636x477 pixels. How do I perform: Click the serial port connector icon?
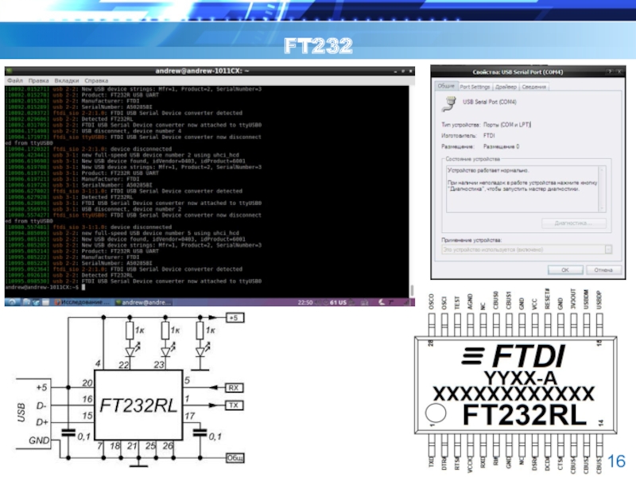tap(449, 103)
